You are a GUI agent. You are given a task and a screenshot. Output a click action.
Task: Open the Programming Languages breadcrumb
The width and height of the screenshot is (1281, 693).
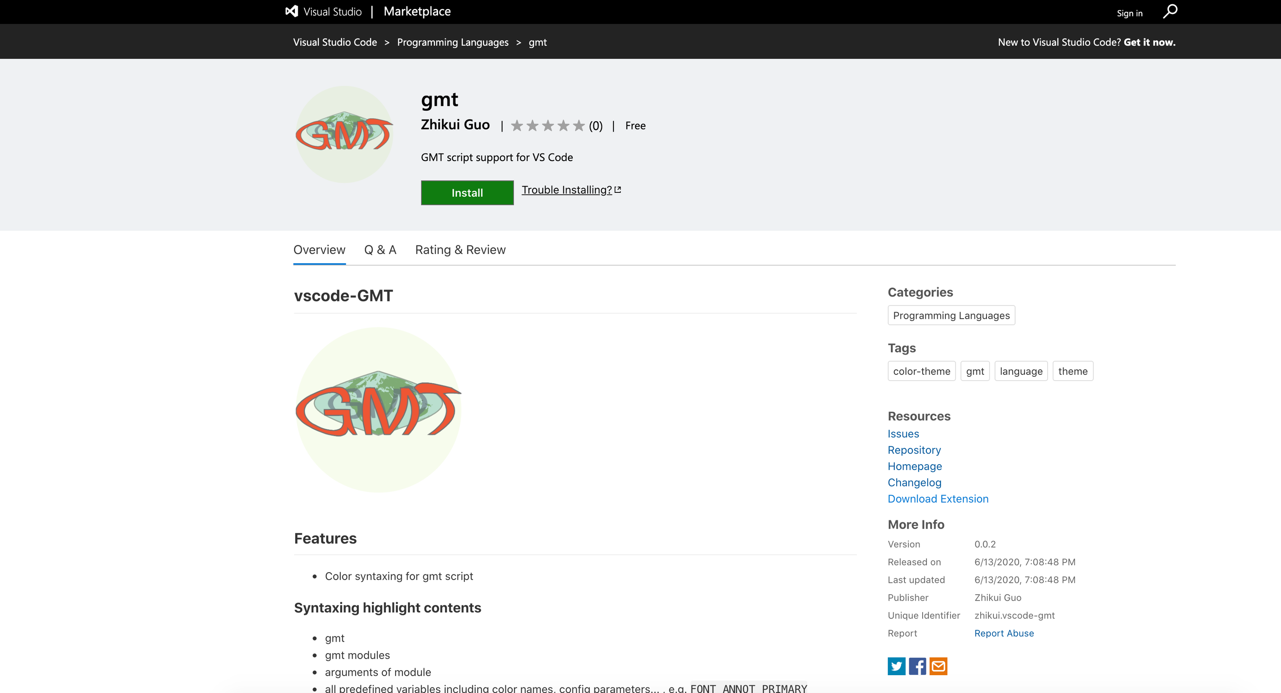coord(452,42)
